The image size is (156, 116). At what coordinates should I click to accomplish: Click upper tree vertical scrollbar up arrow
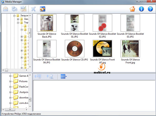30,16
